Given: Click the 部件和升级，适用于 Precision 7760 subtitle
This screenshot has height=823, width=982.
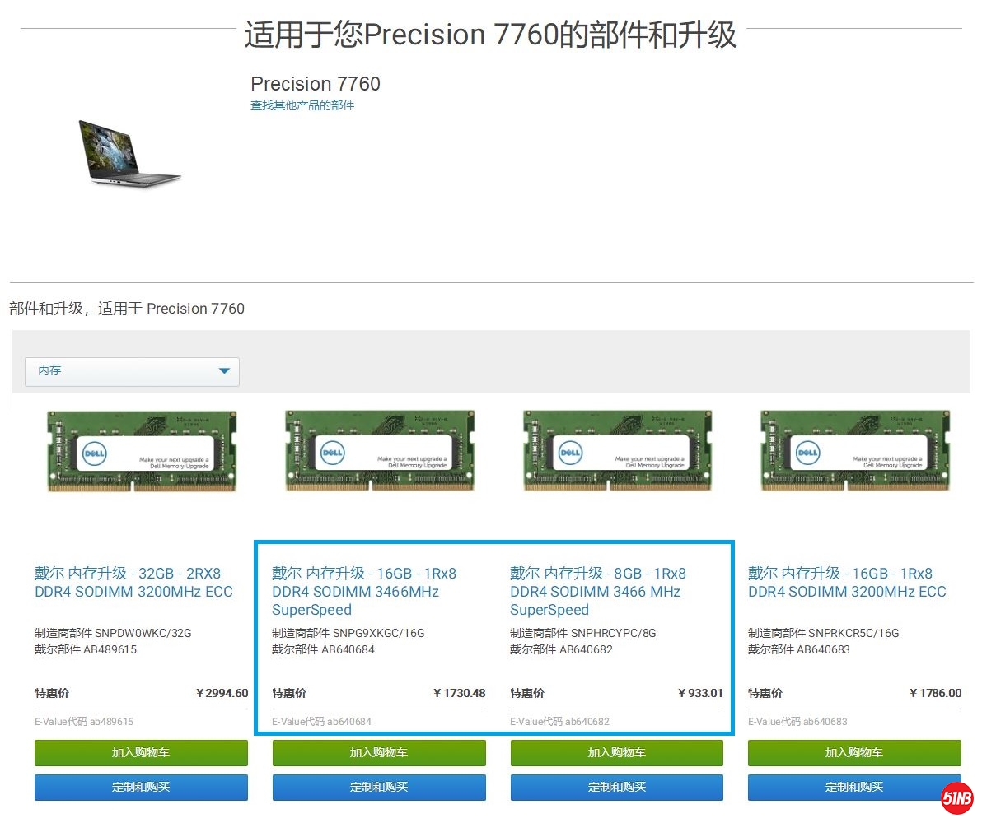Looking at the screenshot, I should click(x=127, y=309).
